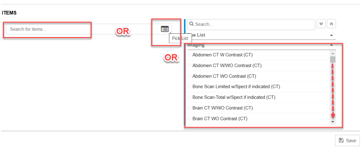361x148 pixels.
Task: Select Abdomen CT W Contrast radio button
Action: [190, 55]
